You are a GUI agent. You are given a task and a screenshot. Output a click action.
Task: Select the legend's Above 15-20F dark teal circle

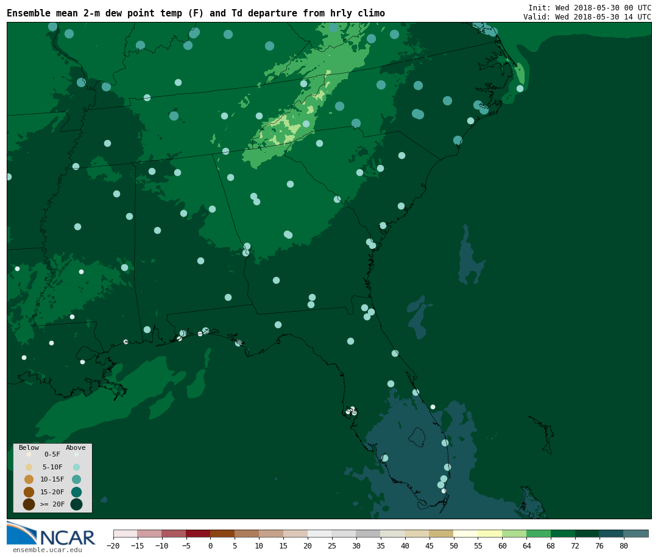[x=76, y=492]
